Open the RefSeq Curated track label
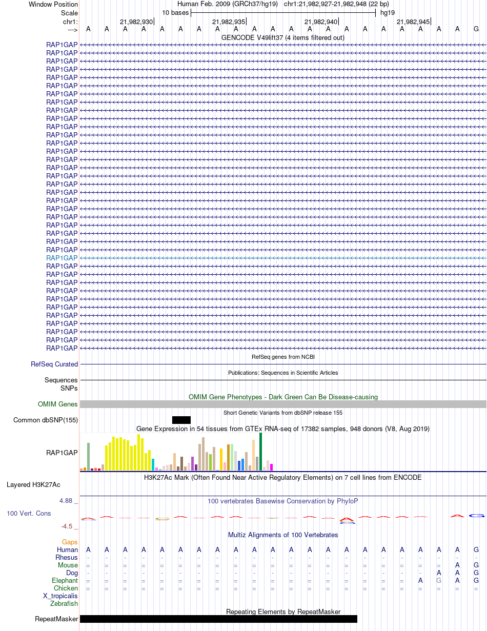 pos(54,364)
